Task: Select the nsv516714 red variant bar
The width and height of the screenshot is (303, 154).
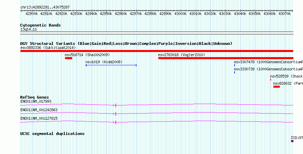Action: click(68, 58)
